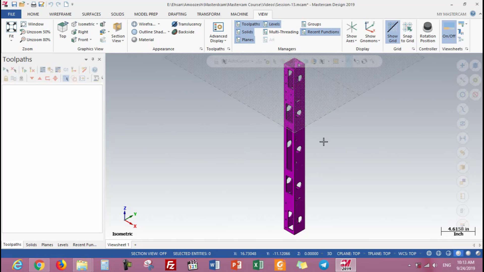484x272 pixels.
Task: Apply Unzoom 80%
Action: coord(35,40)
